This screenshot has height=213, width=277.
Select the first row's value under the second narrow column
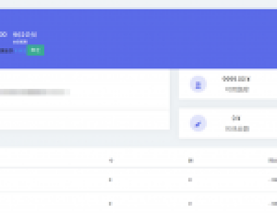point(190,180)
